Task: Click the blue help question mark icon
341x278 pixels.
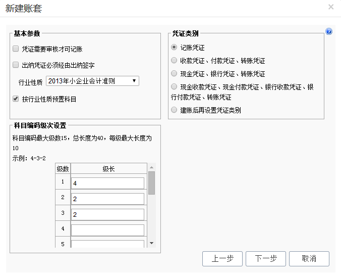Action: [x=329, y=32]
